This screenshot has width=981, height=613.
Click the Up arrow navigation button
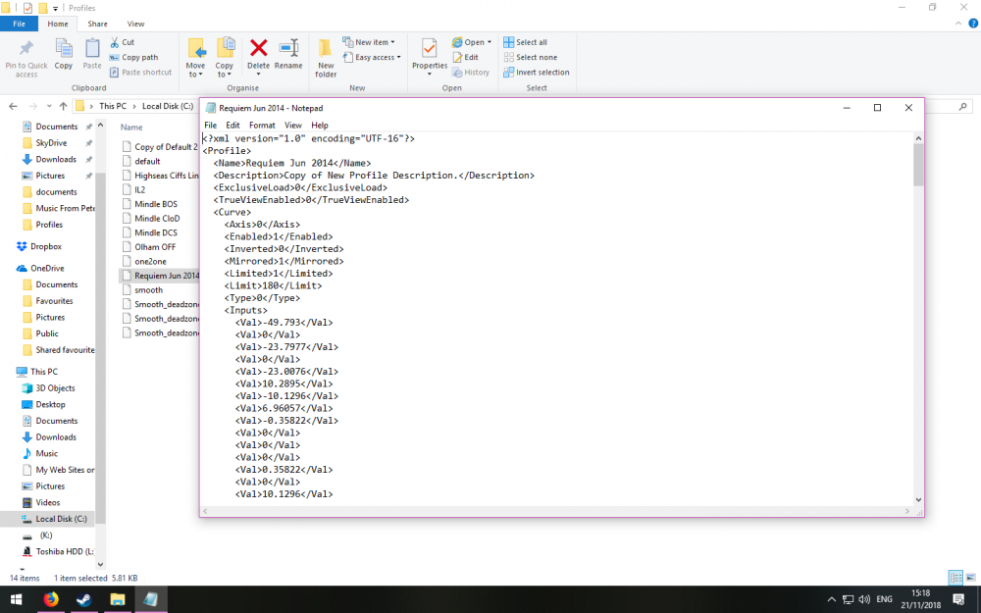click(x=63, y=106)
